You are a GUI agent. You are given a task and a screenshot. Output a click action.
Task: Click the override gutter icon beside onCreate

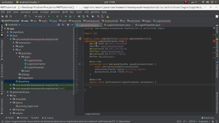coord(80,64)
